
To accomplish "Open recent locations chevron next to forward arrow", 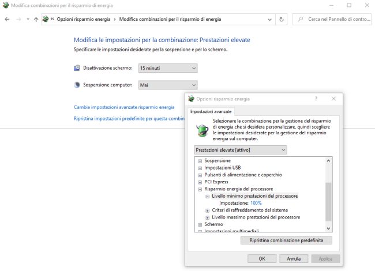I will [x=28, y=20].
